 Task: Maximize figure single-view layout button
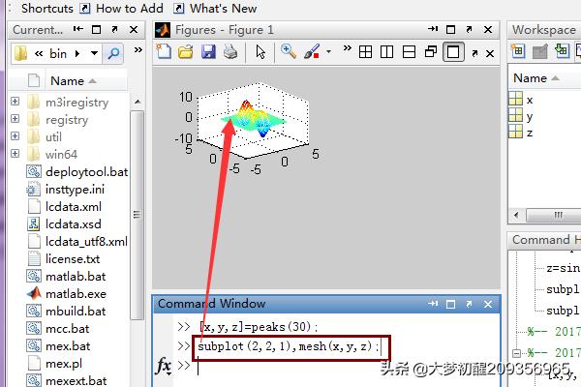click(x=453, y=52)
